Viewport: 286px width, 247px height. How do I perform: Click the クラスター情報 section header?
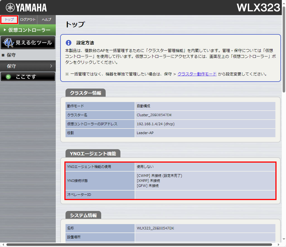(85, 93)
